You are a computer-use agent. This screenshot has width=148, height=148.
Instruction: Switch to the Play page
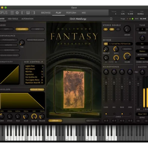(58, 13)
